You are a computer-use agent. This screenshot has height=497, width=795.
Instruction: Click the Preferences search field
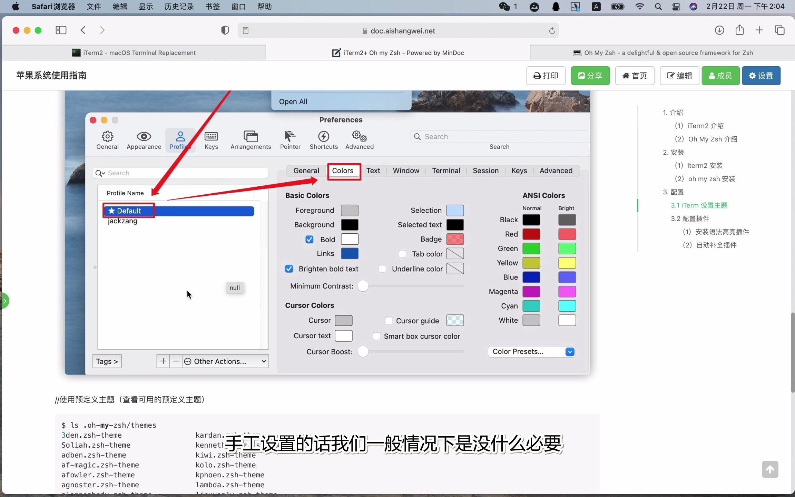click(x=499, y=137)
